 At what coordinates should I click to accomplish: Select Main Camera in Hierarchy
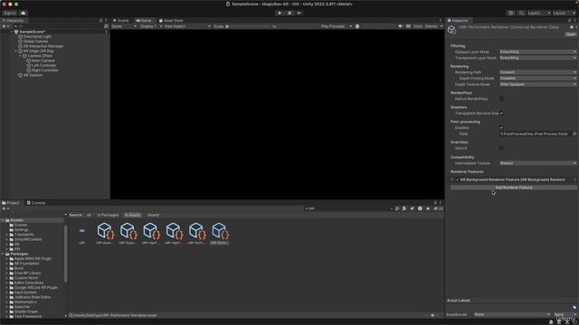(x=43, y=60)
